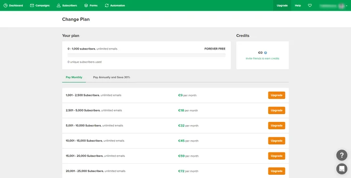Click the €72 per month price
Viewport: 351px width, 178px height.
coord(188,171)
